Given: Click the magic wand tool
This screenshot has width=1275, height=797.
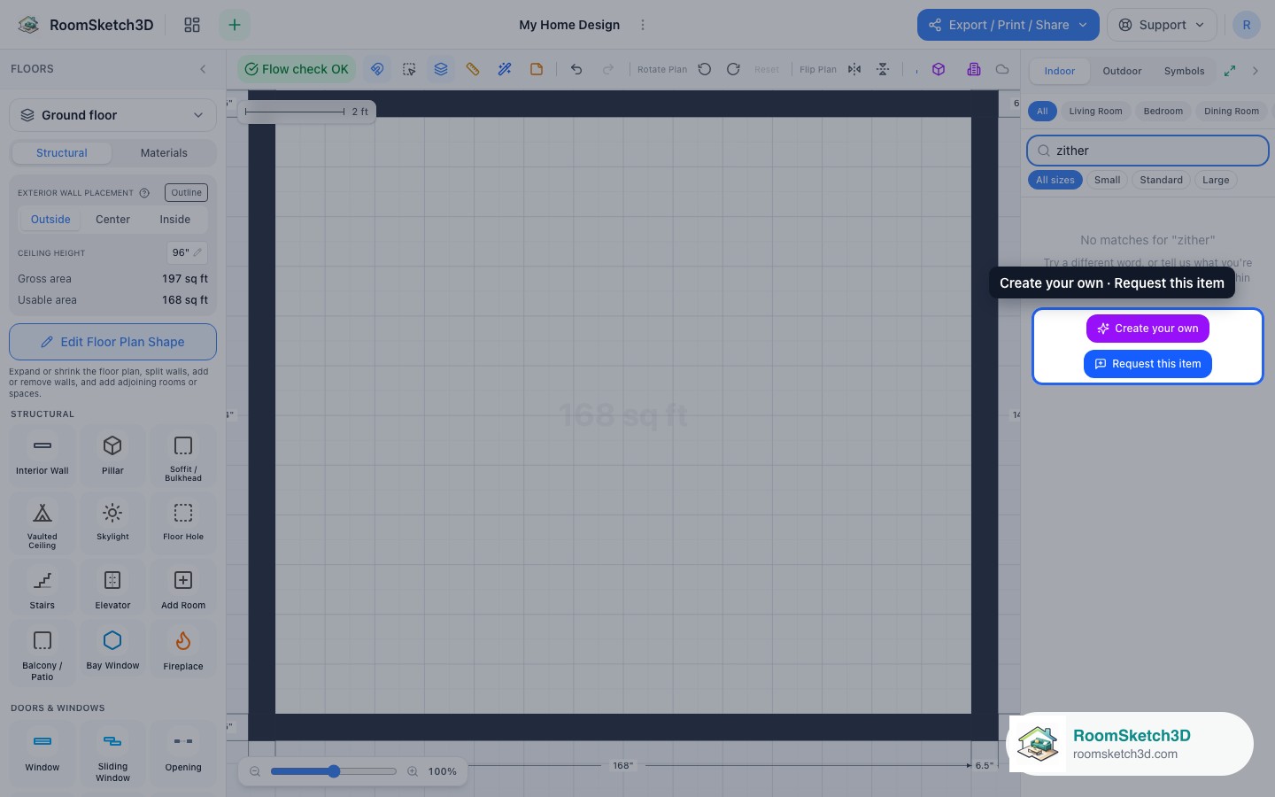Looking at the screenshot, I should (x=505, y=69).
